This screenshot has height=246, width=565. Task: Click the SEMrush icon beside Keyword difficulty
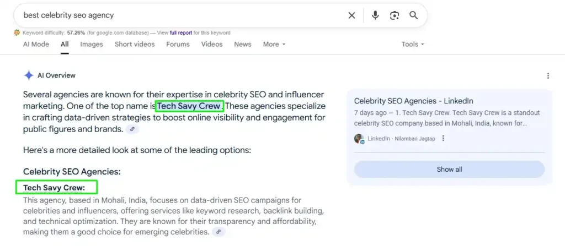pos(17,32)
